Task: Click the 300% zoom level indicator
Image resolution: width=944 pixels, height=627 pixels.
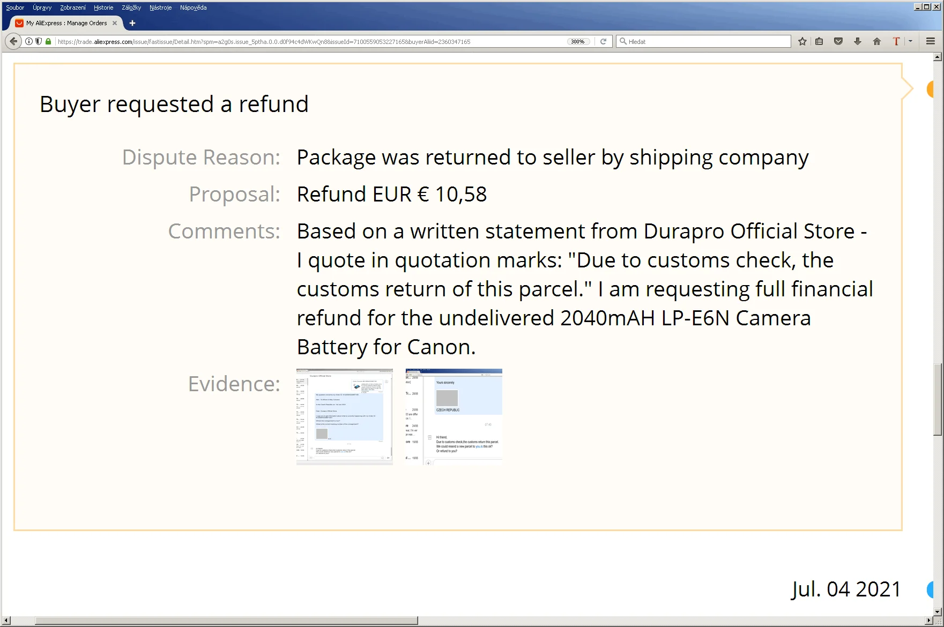Action: click(578, 41)
